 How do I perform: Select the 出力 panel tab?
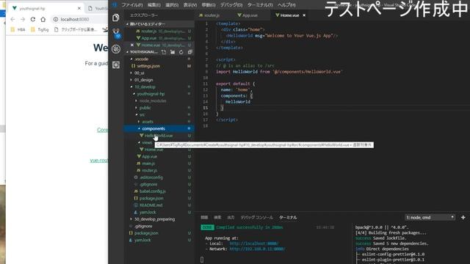[x=231, y=217]
